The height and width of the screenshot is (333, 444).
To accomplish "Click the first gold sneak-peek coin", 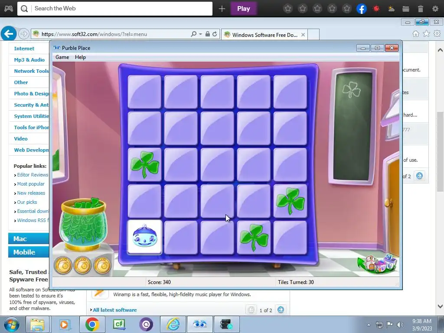I will pos(63,266).
